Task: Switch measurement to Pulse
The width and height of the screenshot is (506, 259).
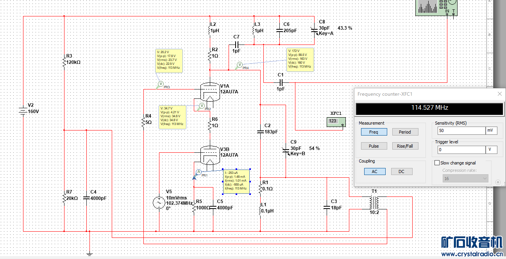Action: 374,146
